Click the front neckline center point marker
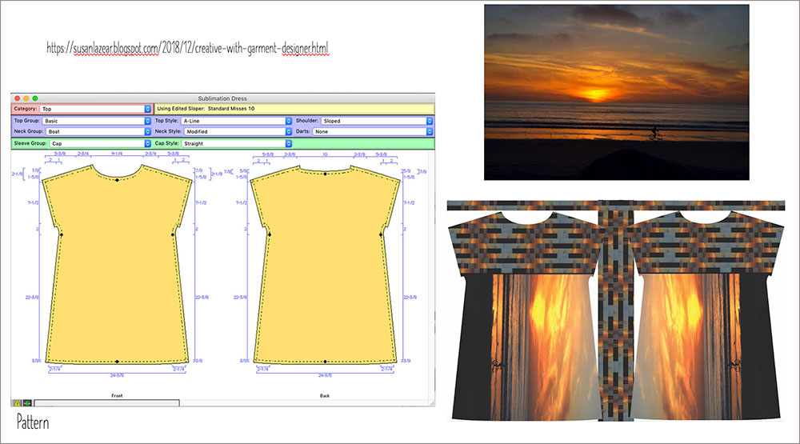The height and width of the screenshot is (444, 800). [118, 181]
